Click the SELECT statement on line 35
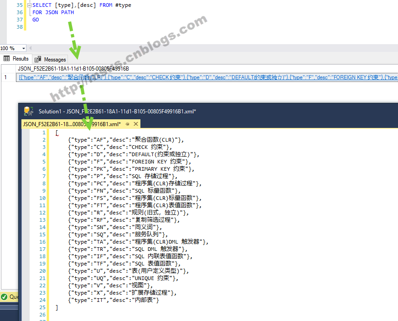 click(82, 5)
